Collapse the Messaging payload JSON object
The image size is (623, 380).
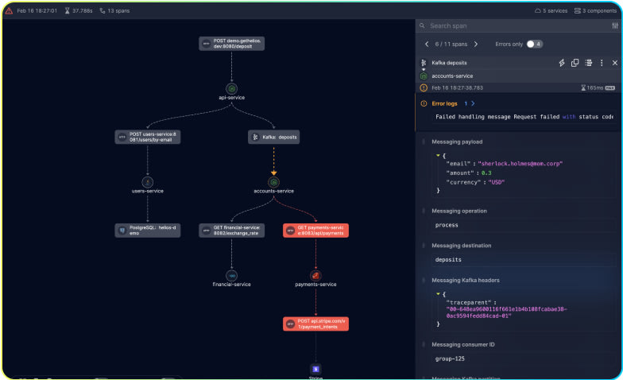click(438, 155)
